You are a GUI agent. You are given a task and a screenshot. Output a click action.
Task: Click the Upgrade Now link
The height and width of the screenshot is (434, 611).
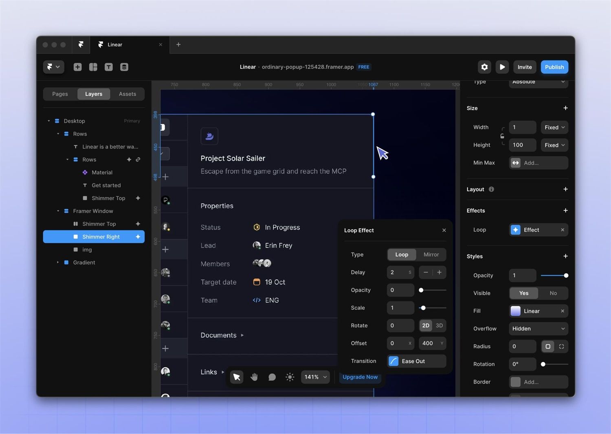(360, 377)
